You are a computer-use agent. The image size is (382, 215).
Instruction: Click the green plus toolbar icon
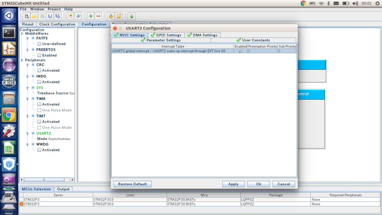[91, 16]
